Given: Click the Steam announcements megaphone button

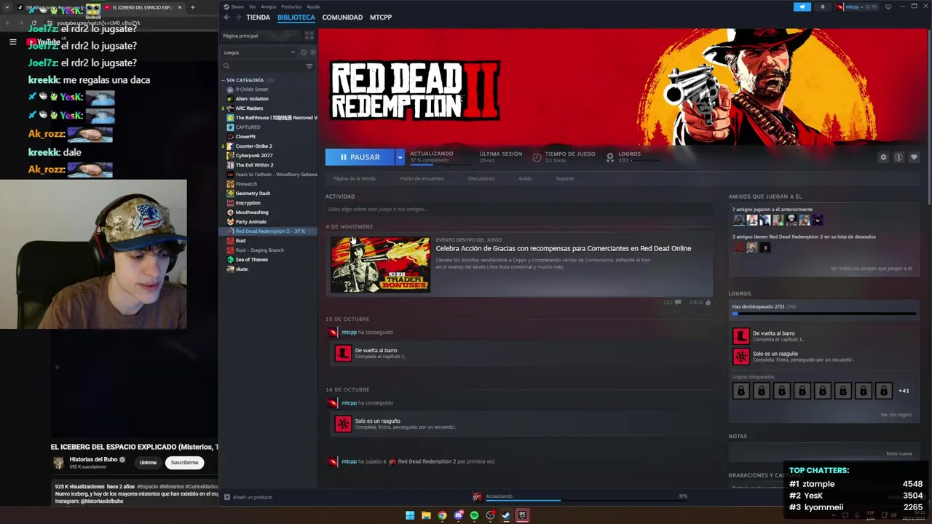Looking at the screenshot, I should pyautogui.click(x=802, y=7).
